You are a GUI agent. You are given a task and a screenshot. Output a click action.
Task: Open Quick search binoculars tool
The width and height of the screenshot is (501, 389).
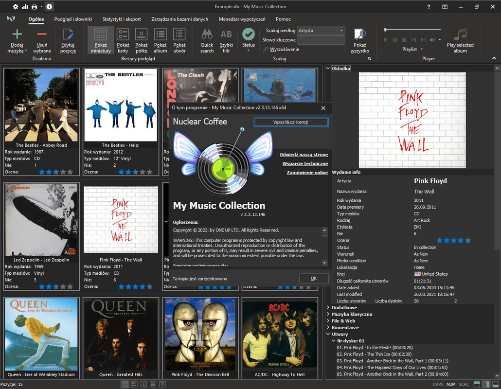[207, 41]
